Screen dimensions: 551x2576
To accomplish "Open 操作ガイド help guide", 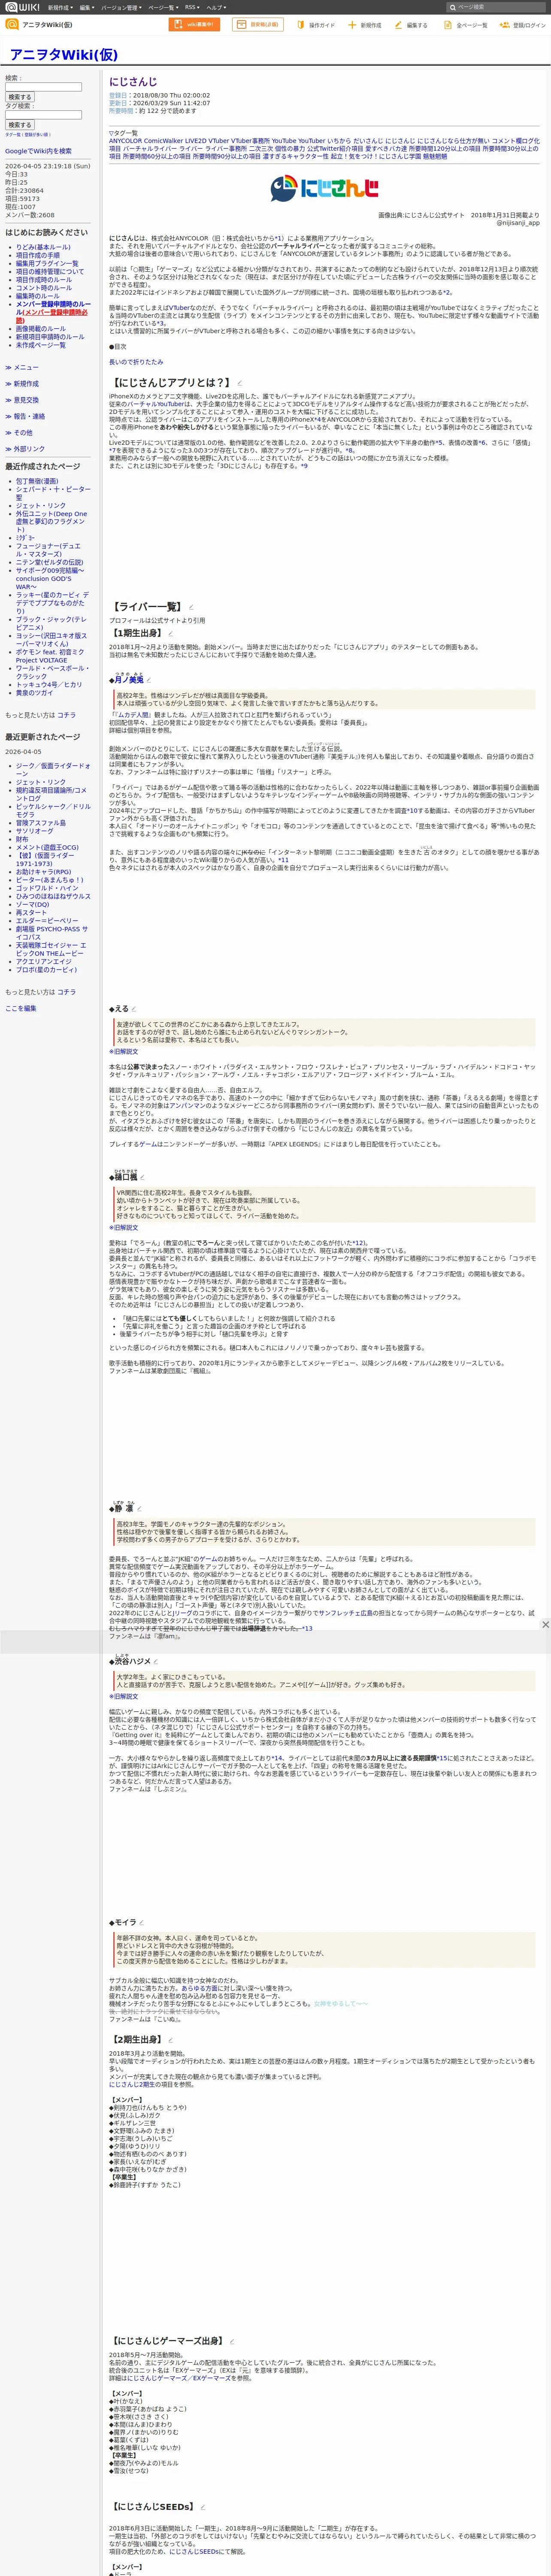I will pos(316,25).
